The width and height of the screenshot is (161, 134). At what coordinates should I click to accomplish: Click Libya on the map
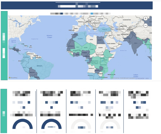pos(91,40)
